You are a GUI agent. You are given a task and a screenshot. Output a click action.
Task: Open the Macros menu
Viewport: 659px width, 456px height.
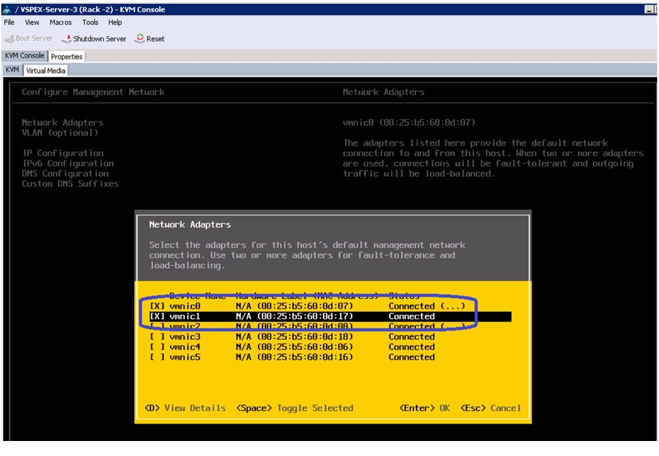click(61, 22)
